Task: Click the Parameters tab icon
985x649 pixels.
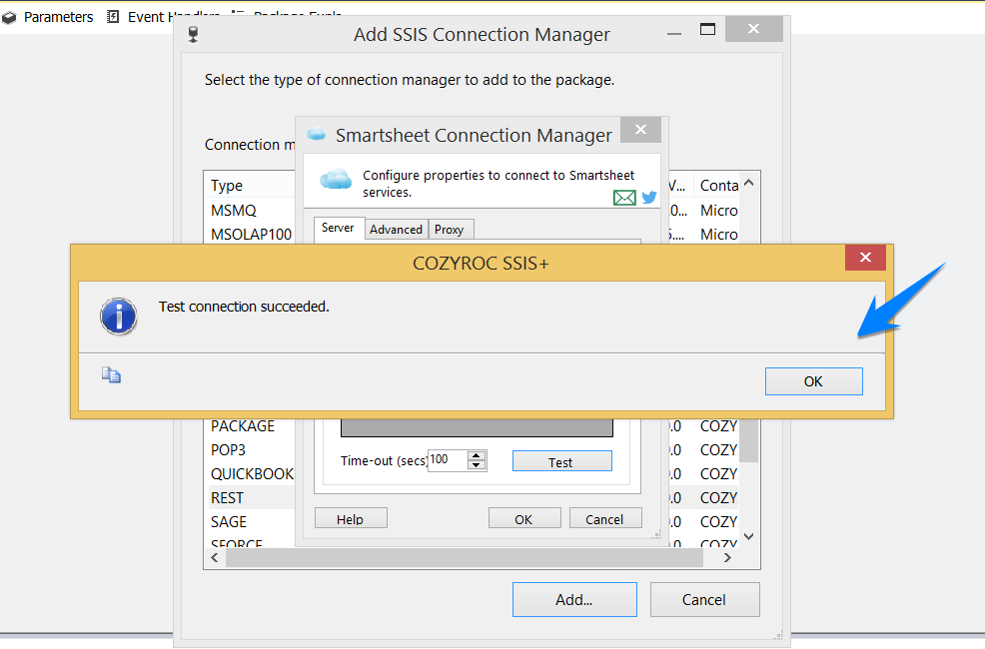Action: click(9, 17)
